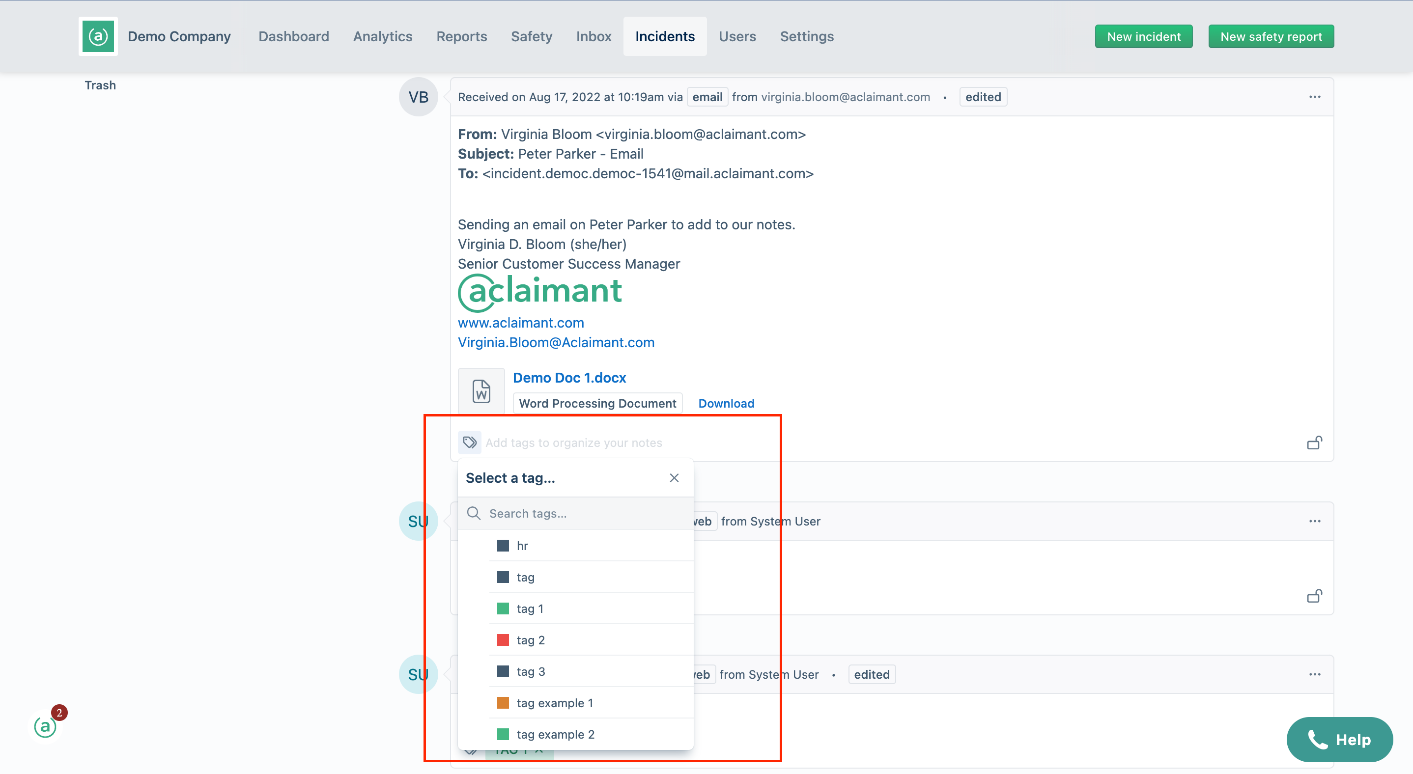Toggle the privacy lock on the tagging note
Image resolution: width=1413 pixels, height=774 pixels.
pos(1315,442)
